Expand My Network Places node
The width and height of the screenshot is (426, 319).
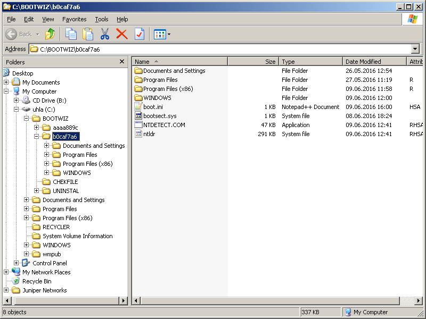pyautogui.click(x=6, y=272)
